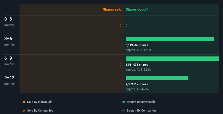
Task: Select the 9–12 months row label
Action: click(x=10, y=80)
